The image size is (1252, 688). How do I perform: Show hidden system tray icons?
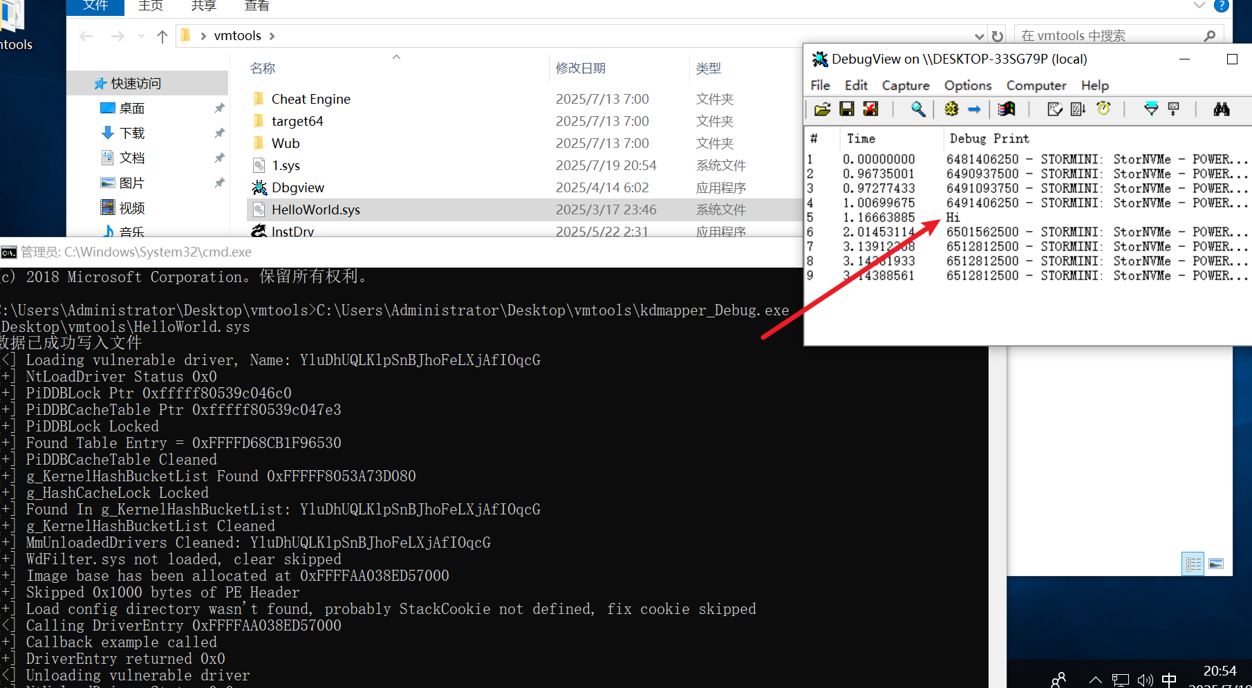1095,680
